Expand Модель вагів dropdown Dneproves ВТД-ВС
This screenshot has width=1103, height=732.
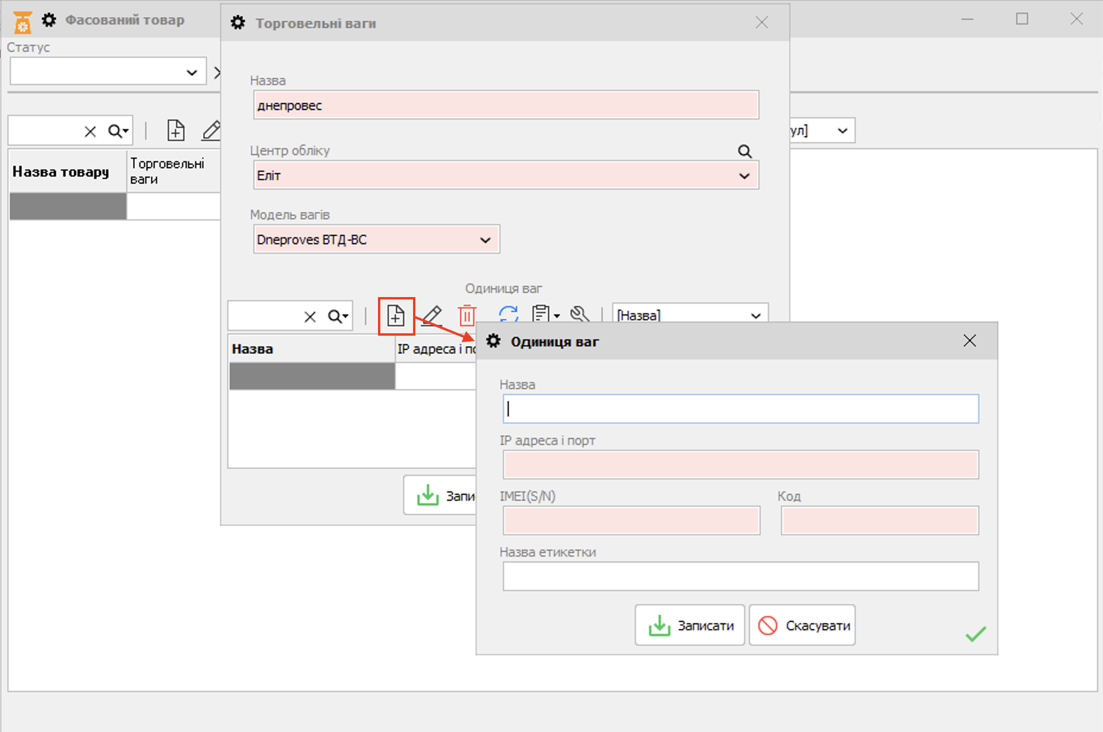pyautogui.click(x=486, y=240)
